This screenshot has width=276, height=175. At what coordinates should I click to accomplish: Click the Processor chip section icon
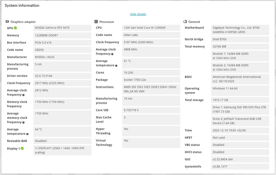pyautogui.click(x=96, y=22)
